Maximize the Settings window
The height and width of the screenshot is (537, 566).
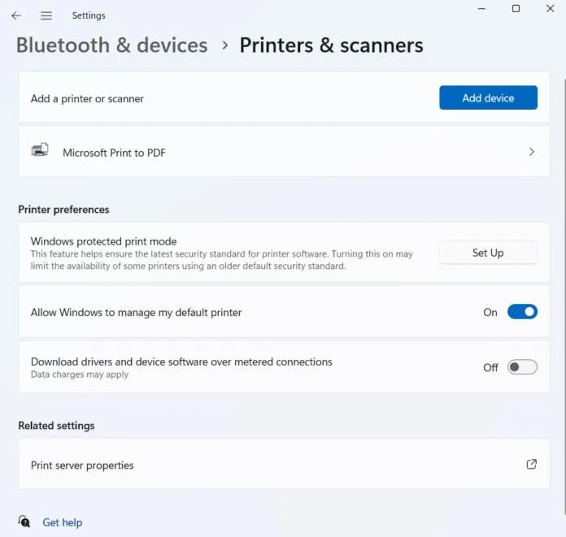pos(516,9)
